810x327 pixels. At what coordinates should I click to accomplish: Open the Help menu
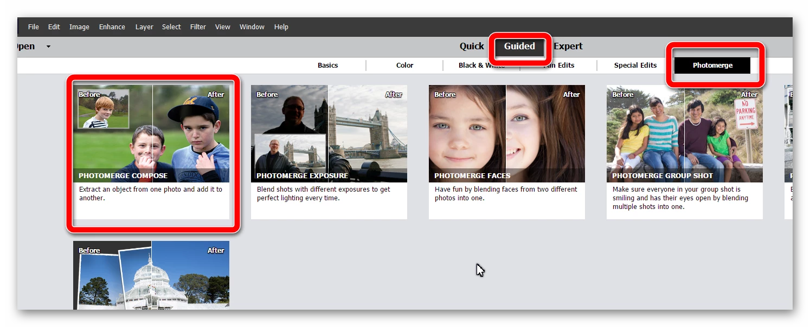coord(281,27)
